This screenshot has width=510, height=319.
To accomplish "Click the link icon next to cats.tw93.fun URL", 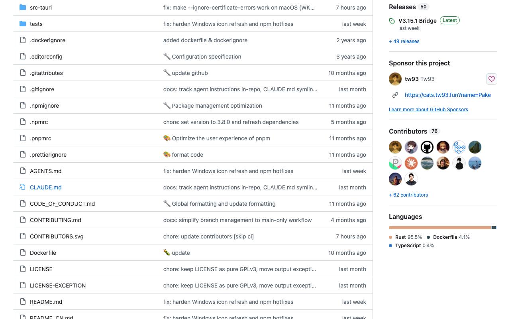I will [x=395, y=95].
